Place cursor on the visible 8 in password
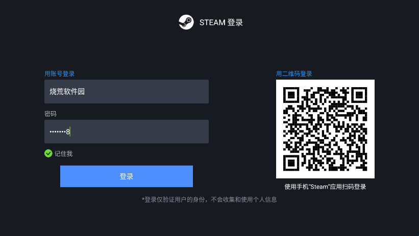Viewport: 419px width, 236px height. [68, 132]
